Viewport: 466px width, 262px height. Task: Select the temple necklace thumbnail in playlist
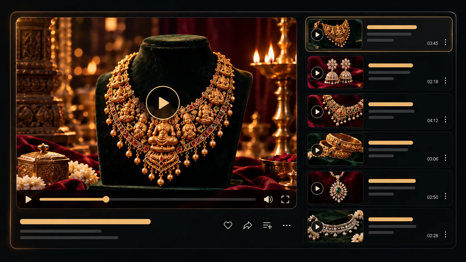point(335,34)
